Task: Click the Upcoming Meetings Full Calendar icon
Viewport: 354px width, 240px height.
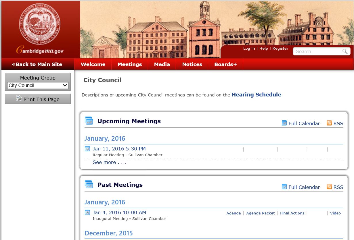Action: click(284, 123)
